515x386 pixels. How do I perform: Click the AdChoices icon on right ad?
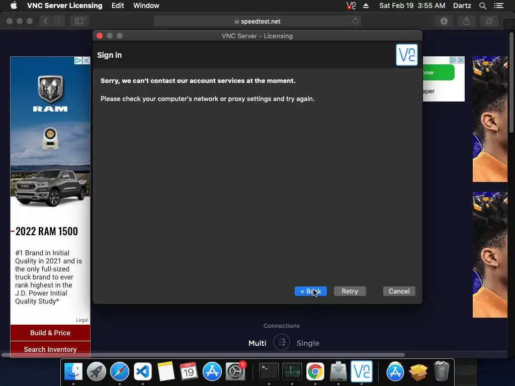(x=453, y=60)
